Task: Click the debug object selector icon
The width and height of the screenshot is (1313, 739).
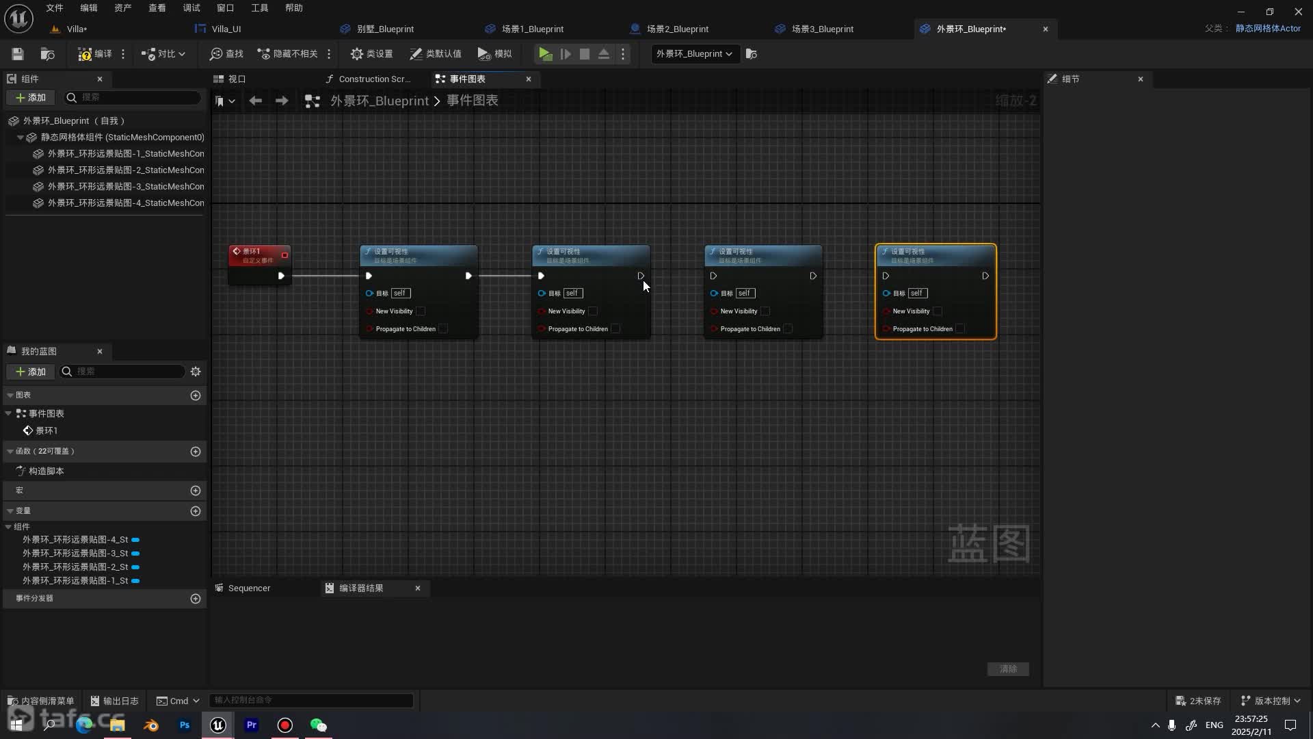Action: pyautogui.click(x=752, y=53)
